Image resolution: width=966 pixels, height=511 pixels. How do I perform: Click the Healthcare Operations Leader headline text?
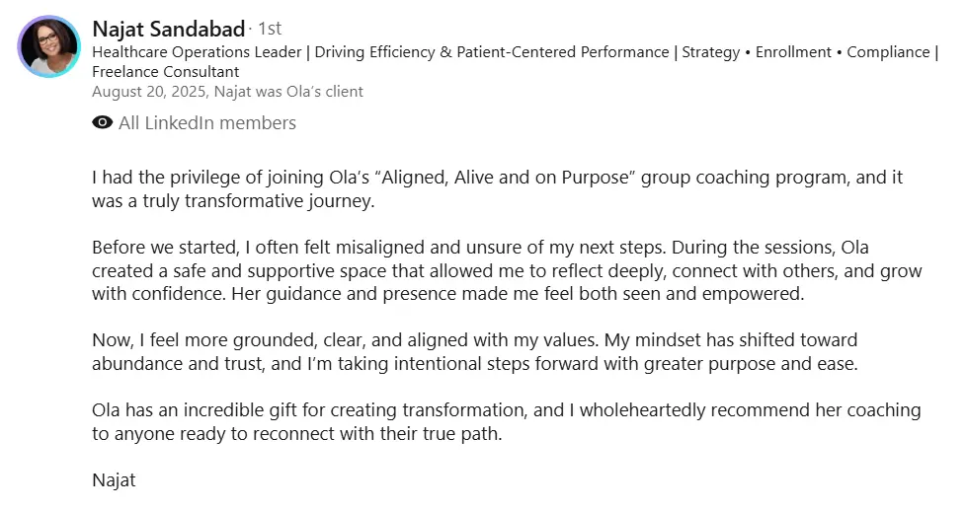pyautogui.click(x=197, y=52)
